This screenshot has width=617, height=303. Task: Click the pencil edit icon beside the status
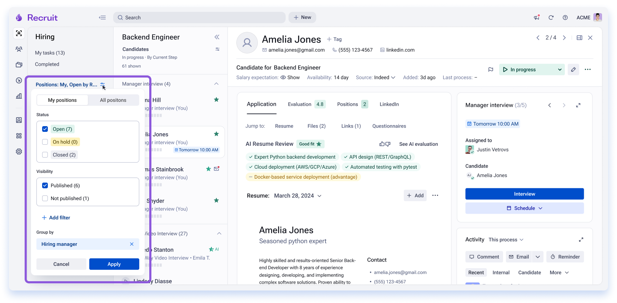[573, 69]
